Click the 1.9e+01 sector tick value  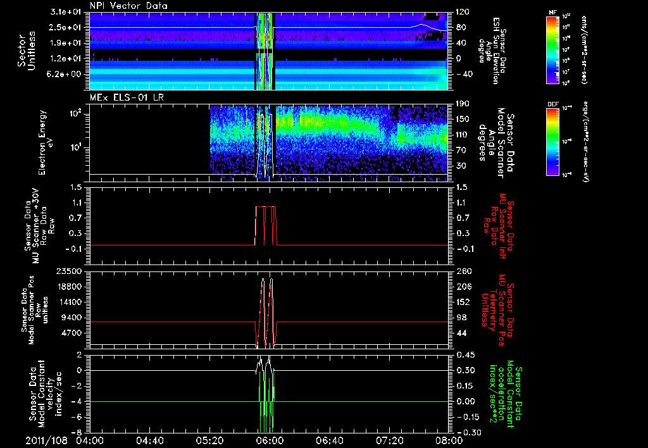66,43
